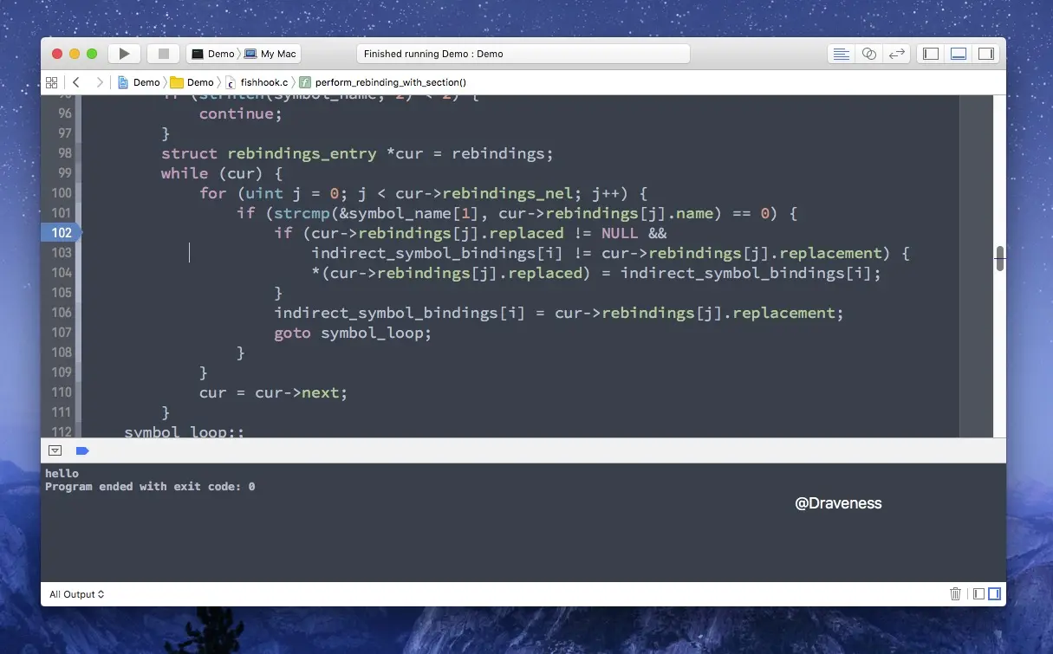Click the 'continue;' statement
1053x654 pixels.
coord(241,113)
